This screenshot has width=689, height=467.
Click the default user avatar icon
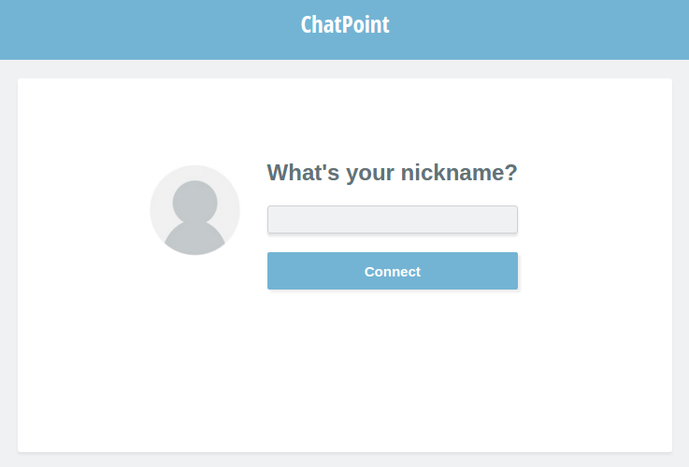194,210
